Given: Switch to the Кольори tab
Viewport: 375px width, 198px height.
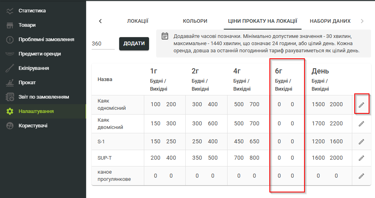Looking at the screenshot, I should pos(195,21).
